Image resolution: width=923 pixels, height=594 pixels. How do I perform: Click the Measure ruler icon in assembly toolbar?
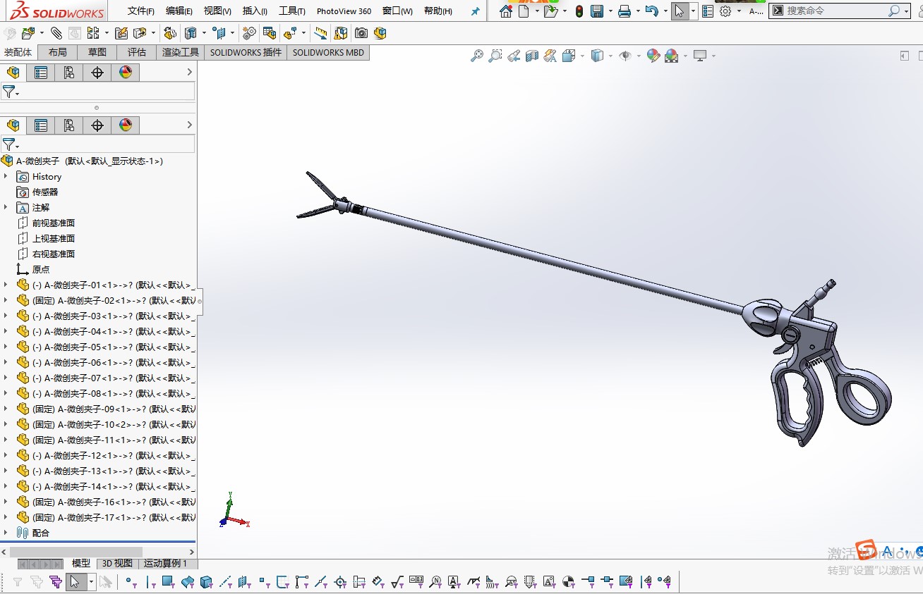(x=321, y=33)
